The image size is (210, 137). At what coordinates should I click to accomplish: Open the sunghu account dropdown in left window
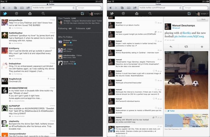coord(95,13)
